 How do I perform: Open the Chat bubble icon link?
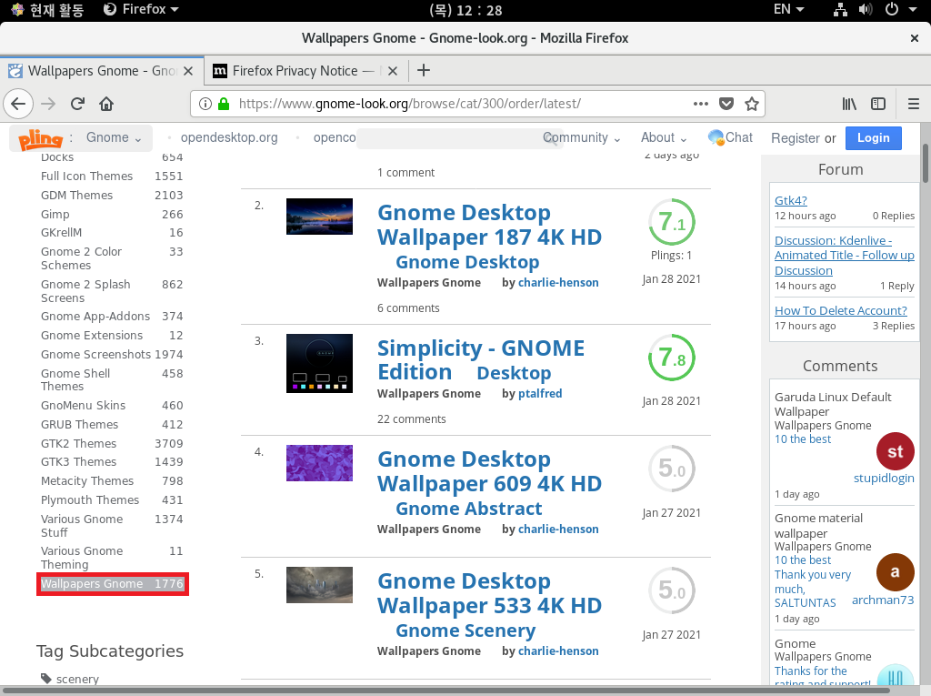pos(730,138)
